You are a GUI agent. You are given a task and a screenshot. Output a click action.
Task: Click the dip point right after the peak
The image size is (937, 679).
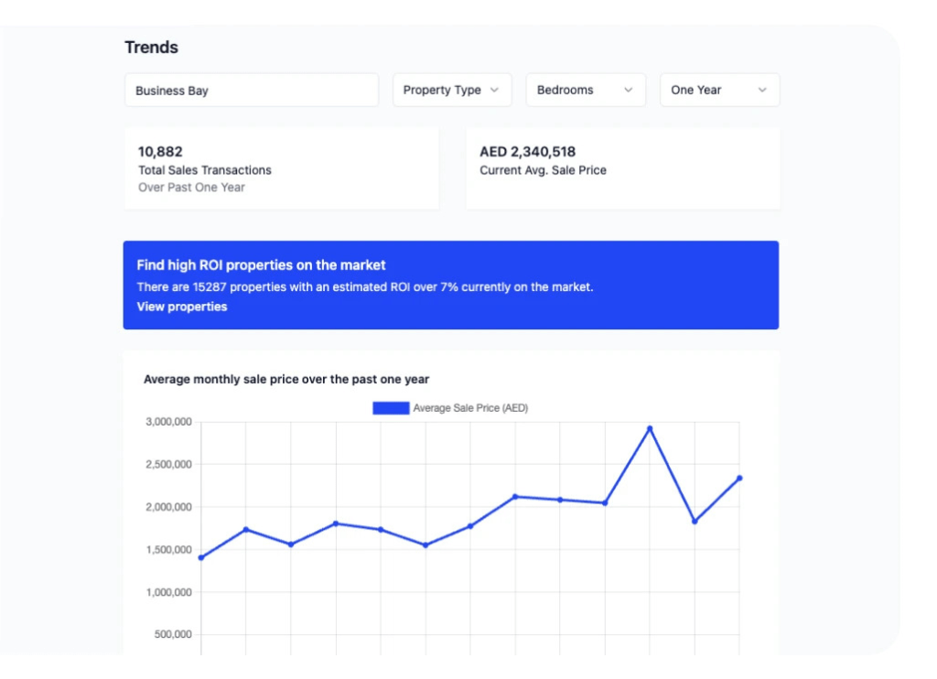(695, 521)
